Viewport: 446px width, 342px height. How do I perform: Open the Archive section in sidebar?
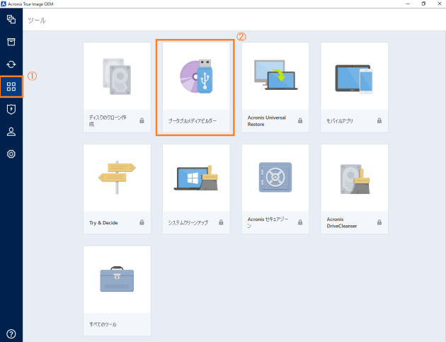click(x=11, y=42)
